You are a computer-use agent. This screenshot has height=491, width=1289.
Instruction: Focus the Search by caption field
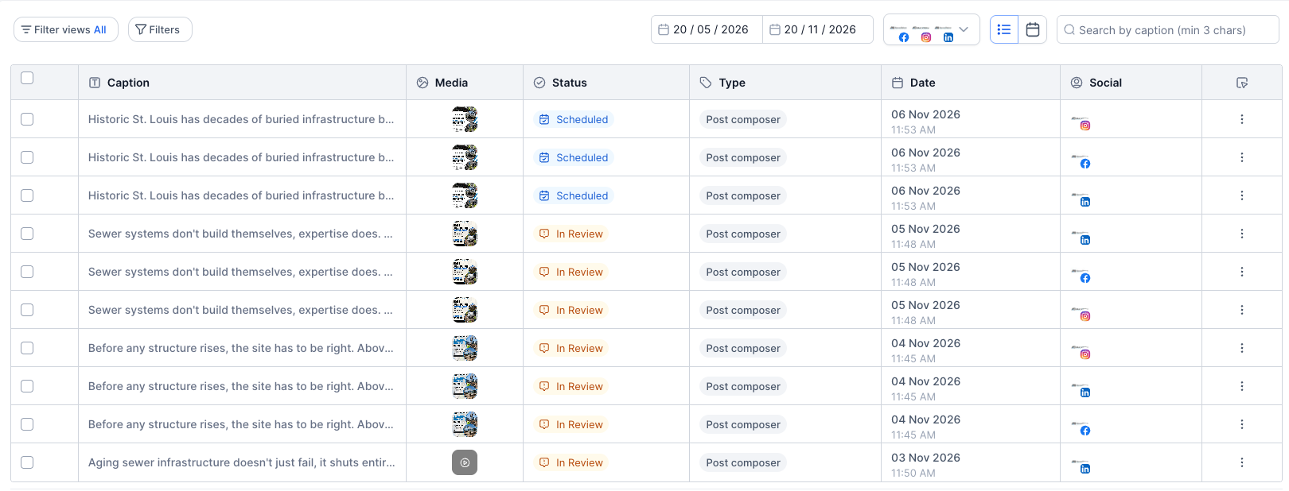(1167, 29)
